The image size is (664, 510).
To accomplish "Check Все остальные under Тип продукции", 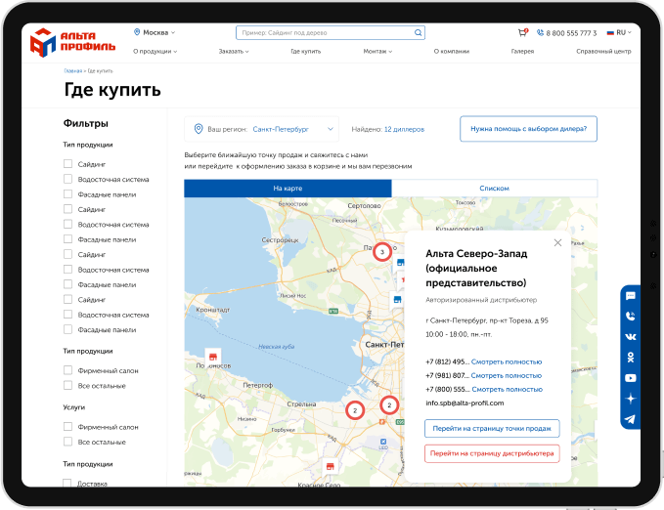I will (67, 386).
